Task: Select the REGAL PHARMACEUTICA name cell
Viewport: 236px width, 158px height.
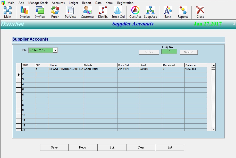Action: (66, 69)
